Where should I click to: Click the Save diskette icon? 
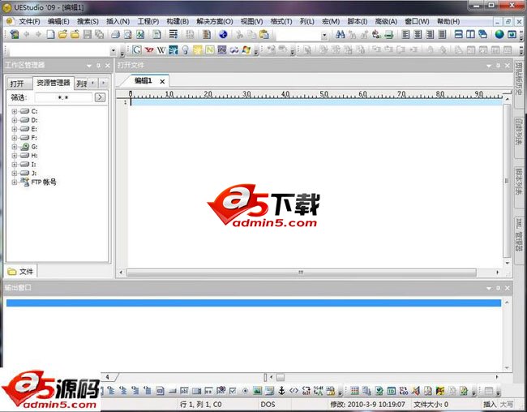tap(87, 34)
